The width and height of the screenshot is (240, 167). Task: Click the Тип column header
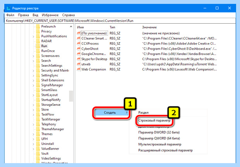click(112, 27)
